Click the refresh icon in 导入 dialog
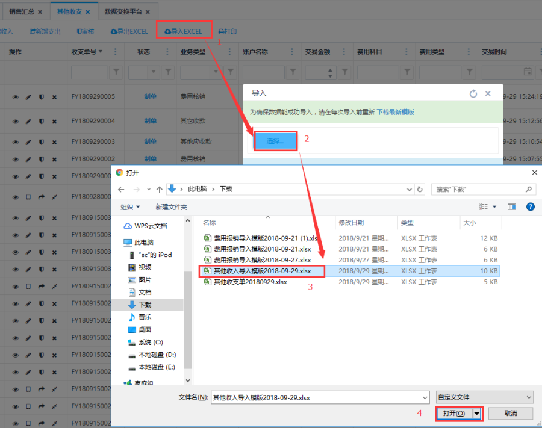Viewport: 542px width, 428px height. (x=473, y=94)
